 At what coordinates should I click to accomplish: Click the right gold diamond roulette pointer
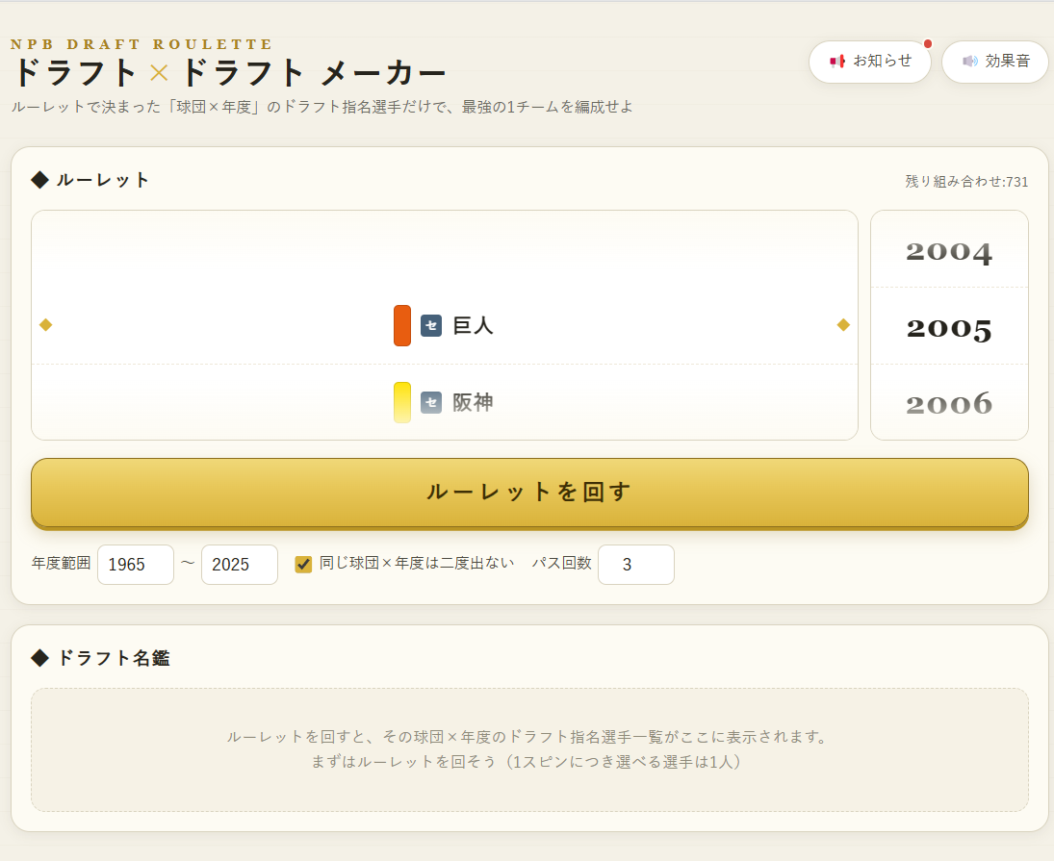(x=843, y=325)
